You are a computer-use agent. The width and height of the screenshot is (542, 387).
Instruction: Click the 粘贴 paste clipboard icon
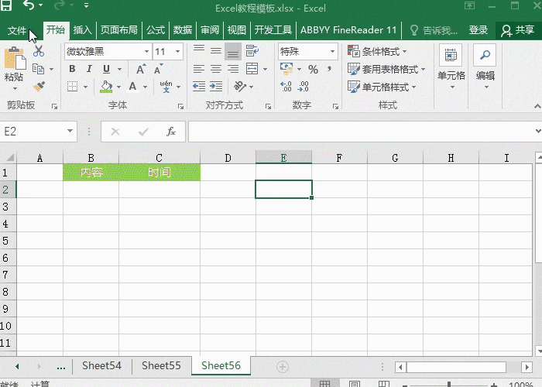(x=15, y=58)
